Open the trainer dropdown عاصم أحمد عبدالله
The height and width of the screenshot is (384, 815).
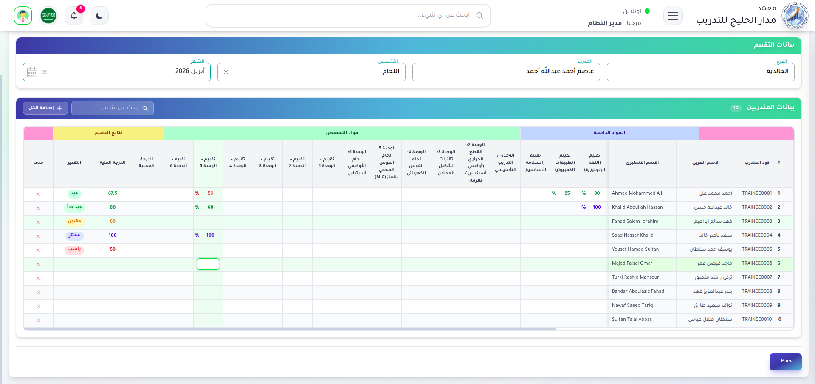pyautogui.click(x=505, y=72)
